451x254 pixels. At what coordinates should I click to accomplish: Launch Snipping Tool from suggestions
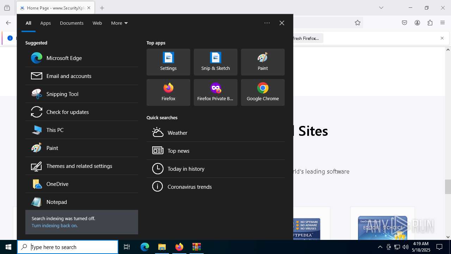coord(82,94)
